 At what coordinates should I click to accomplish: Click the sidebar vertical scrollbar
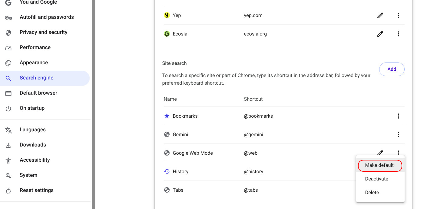pos(93,104)
